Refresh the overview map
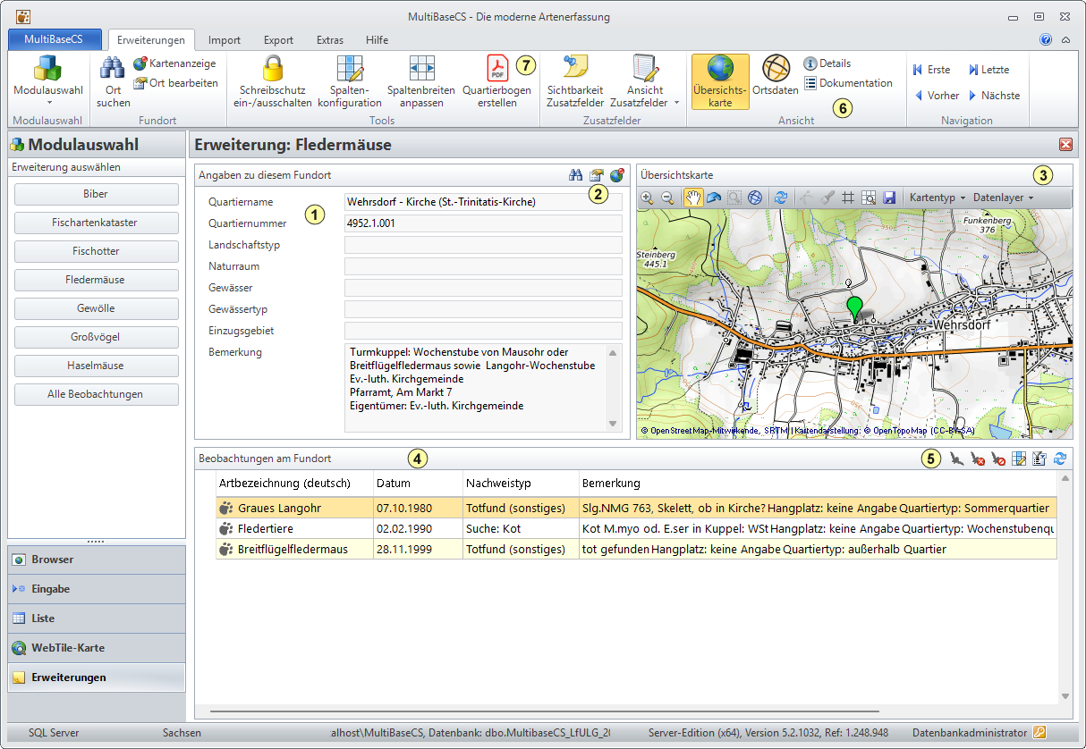Screen dimensions: 1086x749 click(781, 198)
